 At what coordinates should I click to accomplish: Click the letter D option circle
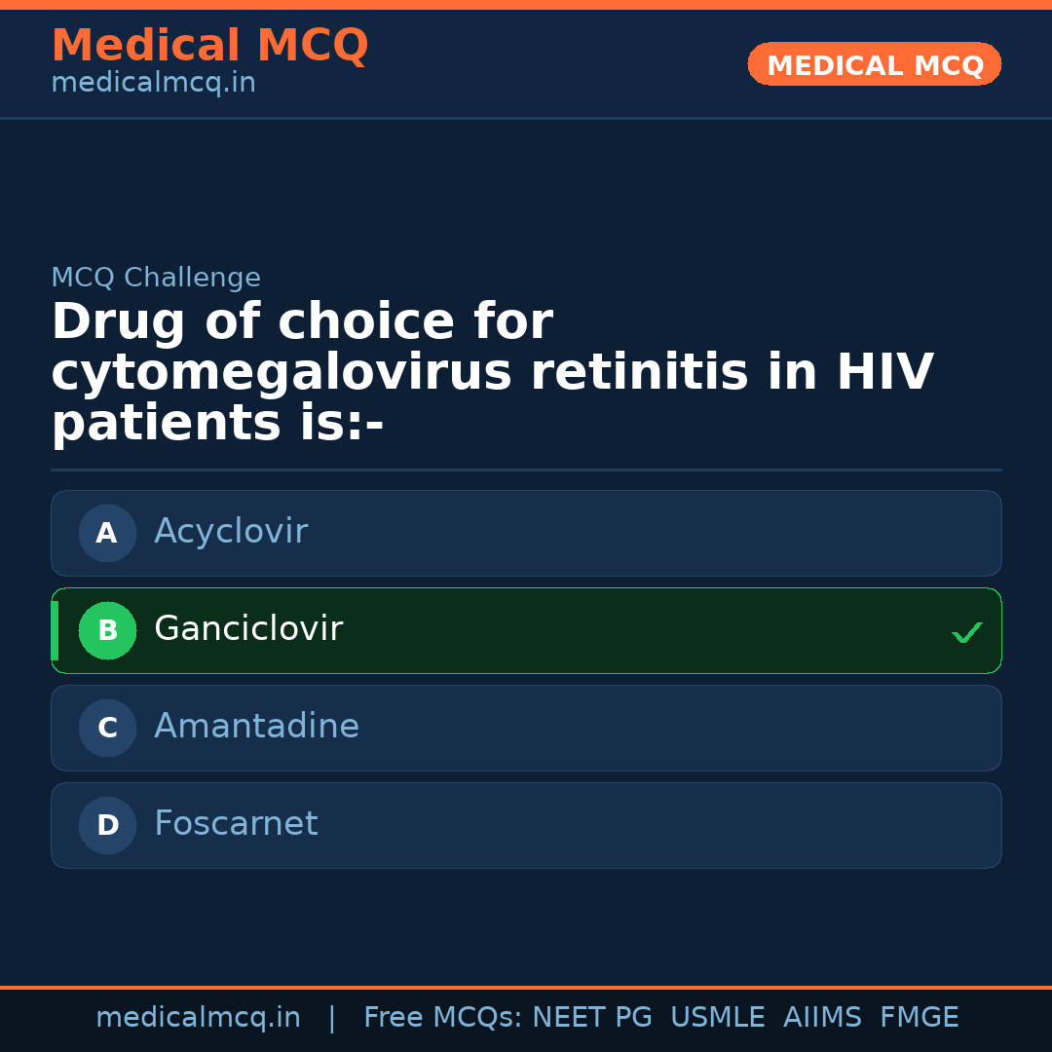107,825
